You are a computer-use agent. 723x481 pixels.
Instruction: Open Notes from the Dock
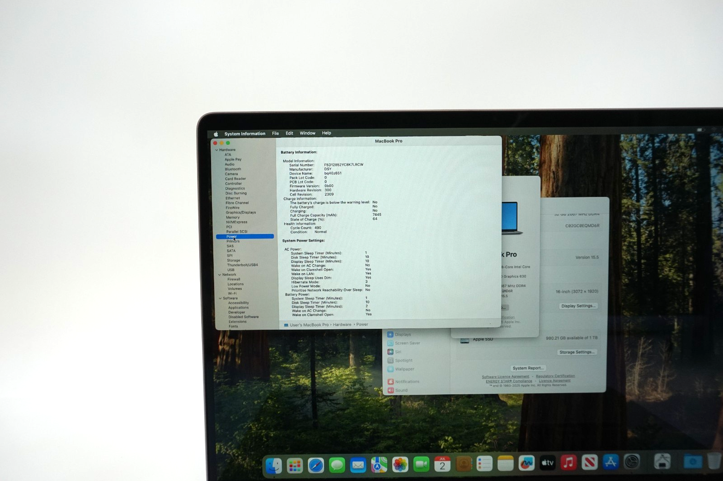pos(506,463)
